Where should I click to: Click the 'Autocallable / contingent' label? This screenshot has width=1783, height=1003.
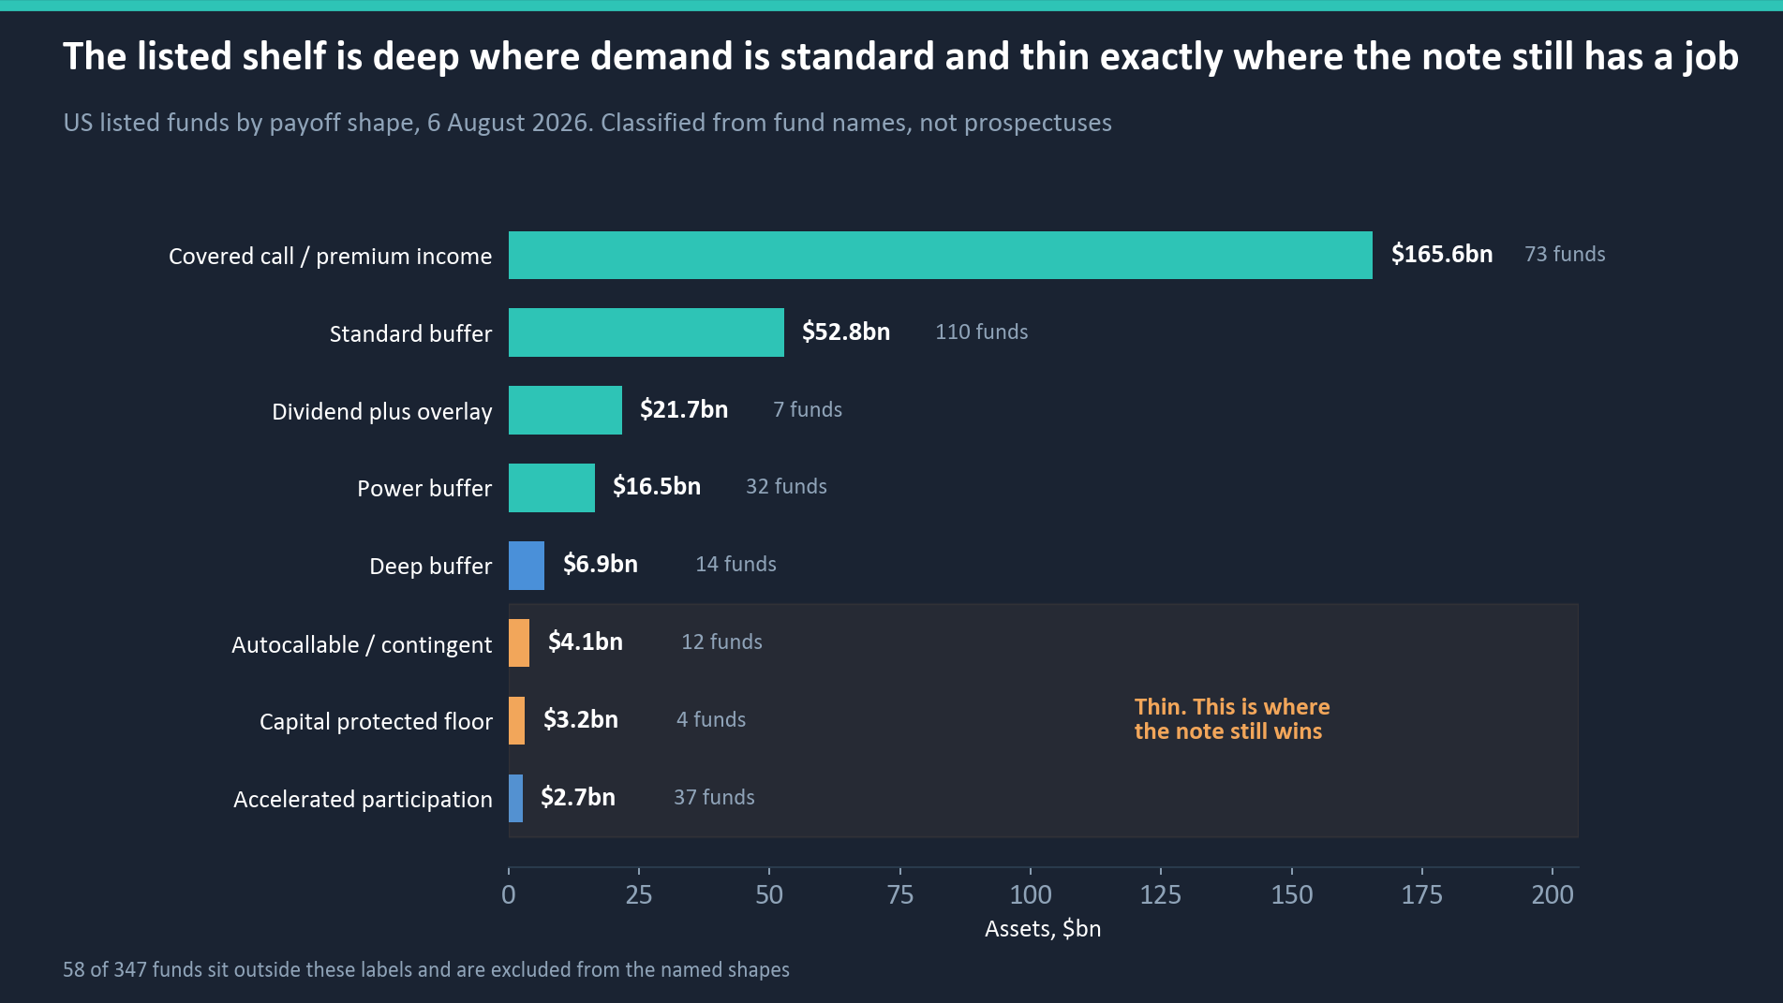coord(362,644)
